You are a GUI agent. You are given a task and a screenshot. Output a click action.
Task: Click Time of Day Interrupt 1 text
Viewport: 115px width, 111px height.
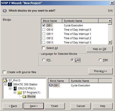click(77, 34)
